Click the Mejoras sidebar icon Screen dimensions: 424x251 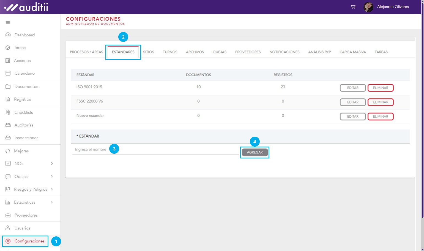pyautogui.click(x=8, y=151)
